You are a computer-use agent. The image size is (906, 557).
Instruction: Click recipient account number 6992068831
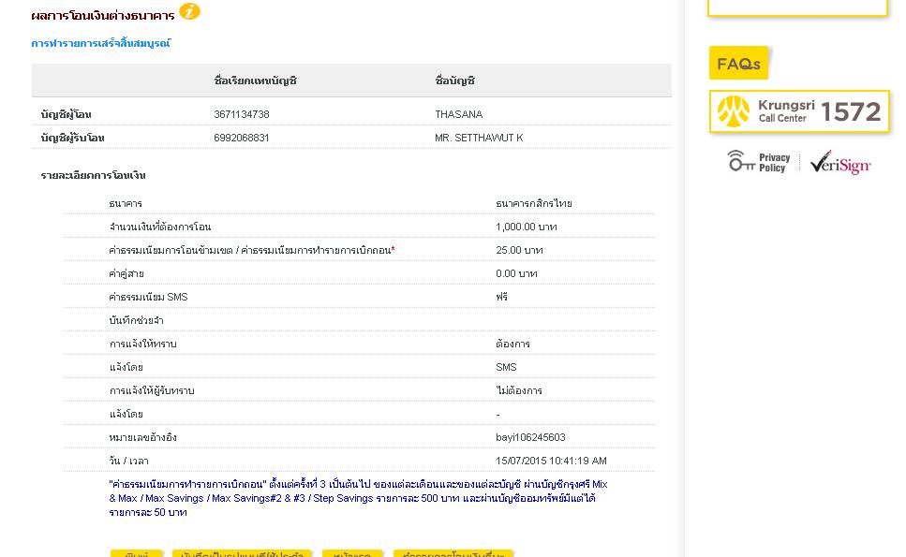click(242, 138)
